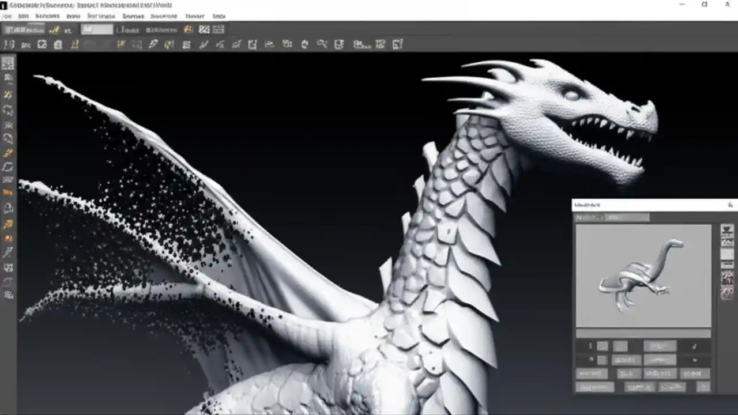
Task: Toggle the topmost visibility square on the panel's right edge
Action: (x=727, y=229)
